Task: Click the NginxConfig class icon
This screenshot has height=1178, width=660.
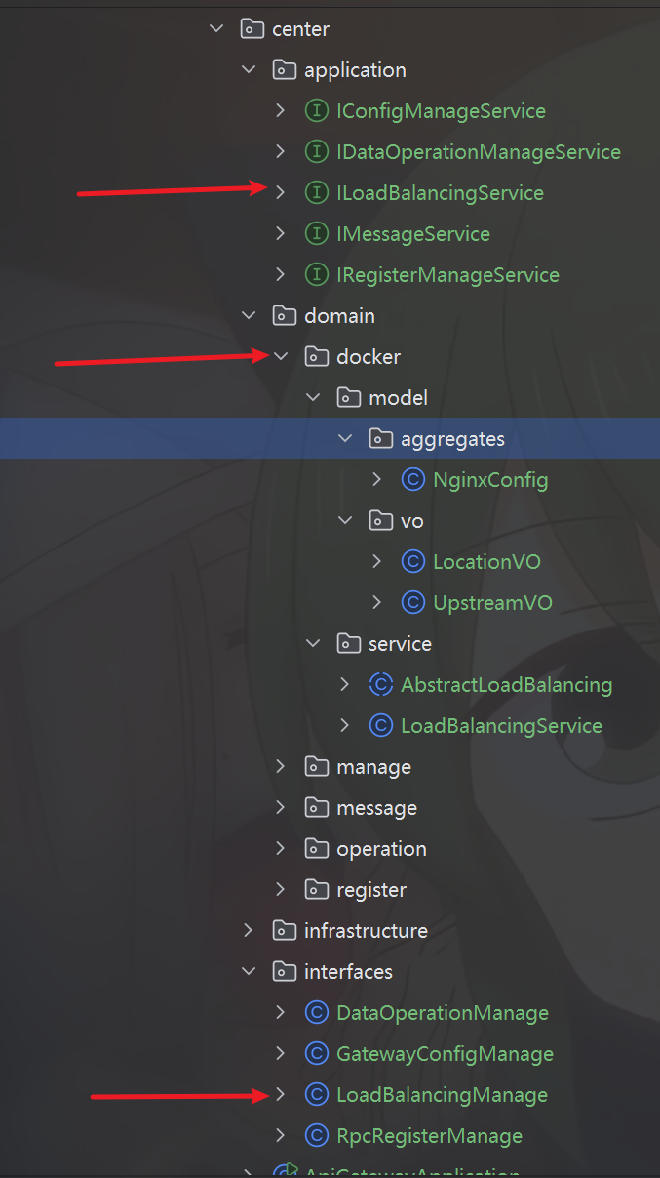Action: [x=412, y=480]
